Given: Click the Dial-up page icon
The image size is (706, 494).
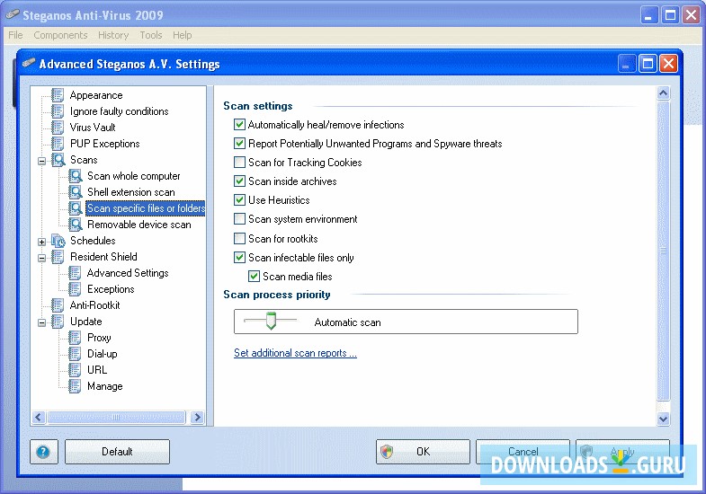Looking at the screenshot, I should pyautogui.click(x=75, y=354).
